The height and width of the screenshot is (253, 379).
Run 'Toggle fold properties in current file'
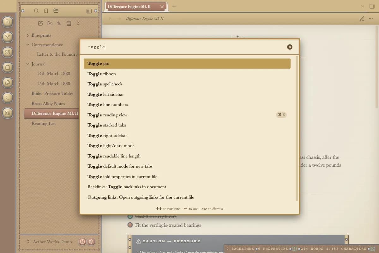point(187,176)
